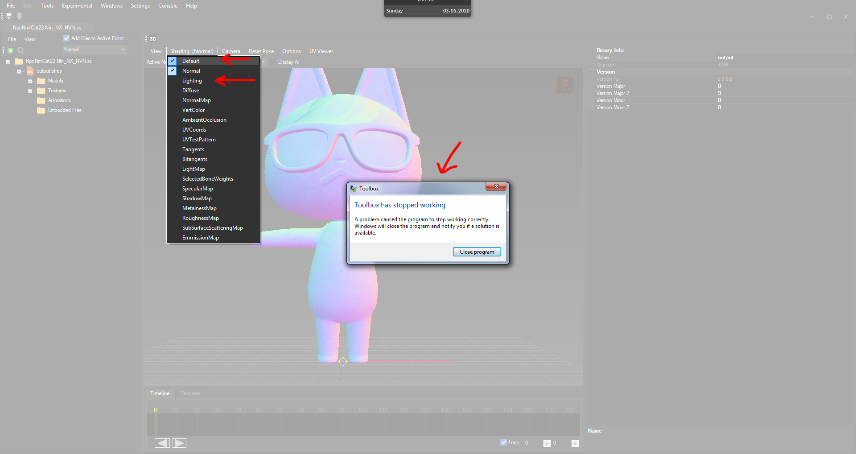
Task: Click the Animations folder icon
Action: (x=41, y=100)
